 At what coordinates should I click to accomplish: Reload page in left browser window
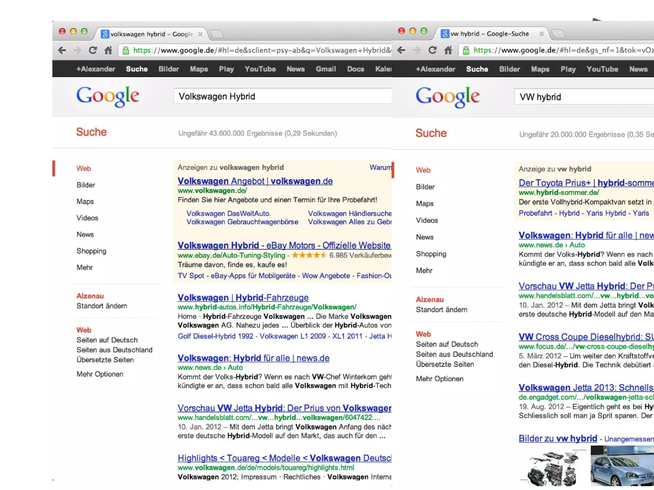pos(93,50)
